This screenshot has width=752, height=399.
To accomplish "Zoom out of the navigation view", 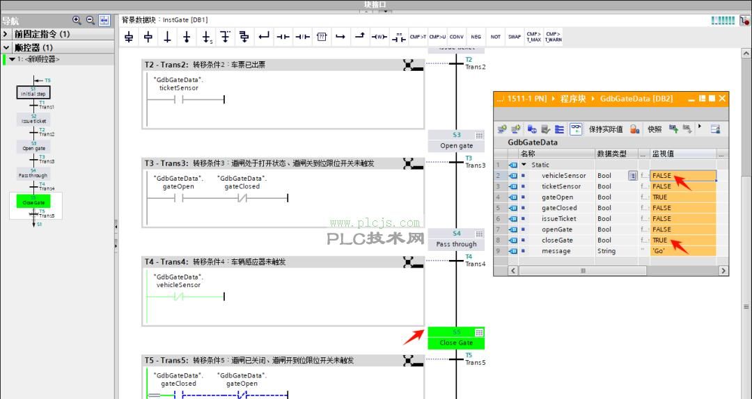I will (90, 20).
